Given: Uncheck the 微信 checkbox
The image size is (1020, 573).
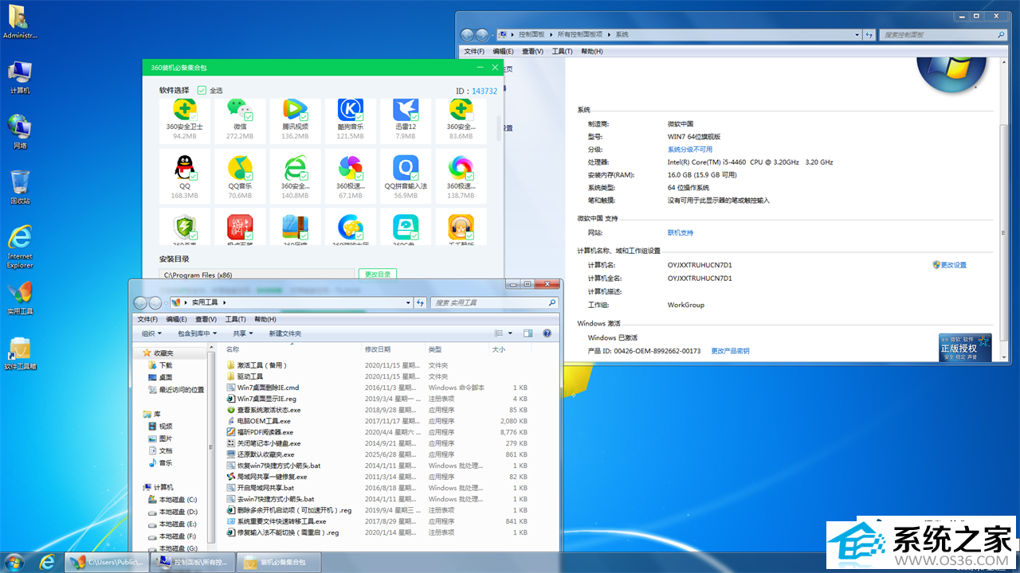Looking at the screenshot, I should (249, 116).
